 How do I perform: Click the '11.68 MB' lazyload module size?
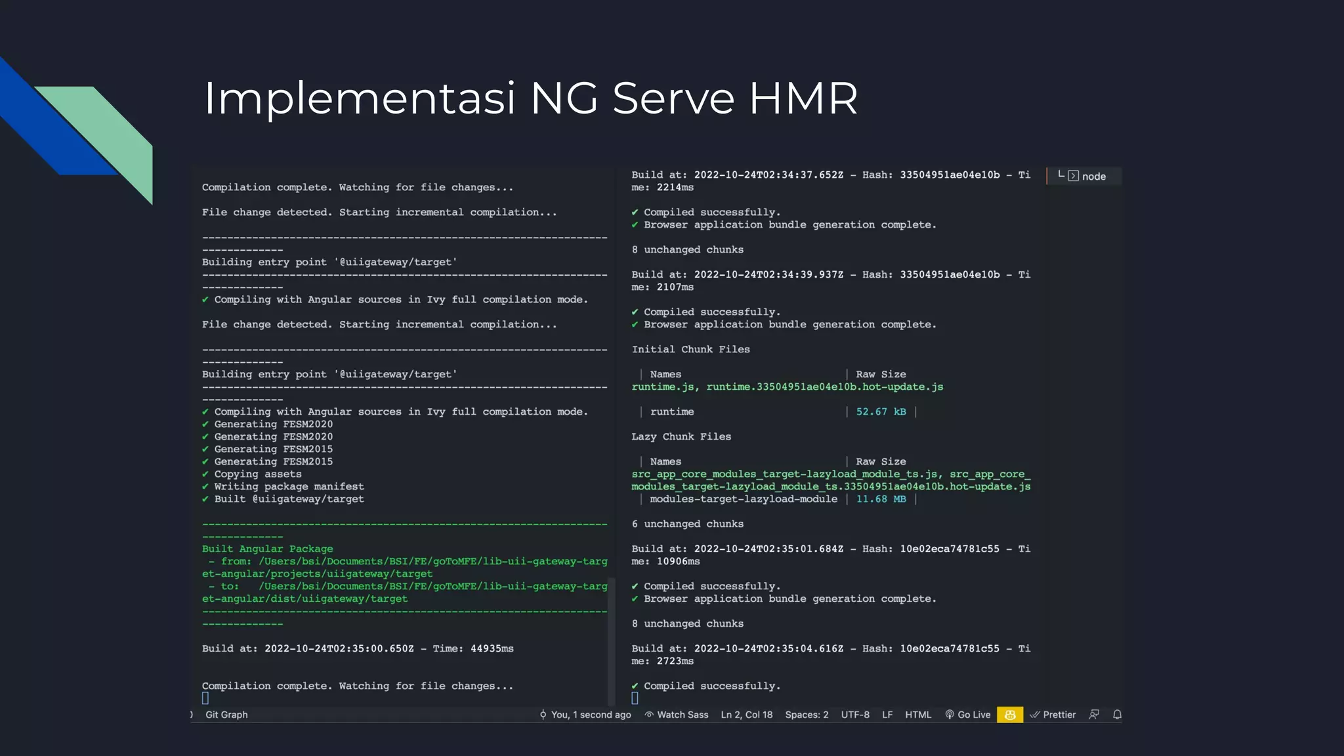881,499
